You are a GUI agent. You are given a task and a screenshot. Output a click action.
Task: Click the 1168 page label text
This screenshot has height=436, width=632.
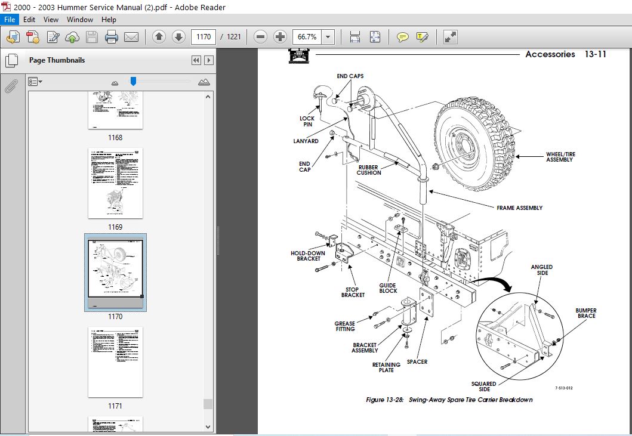coord(115,138)
